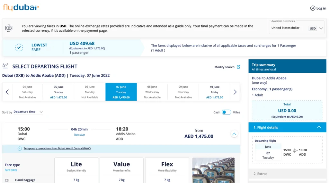The image size is (329, 183).
Task: Click the info icon beside temporary operations notice
Action: 20,148
